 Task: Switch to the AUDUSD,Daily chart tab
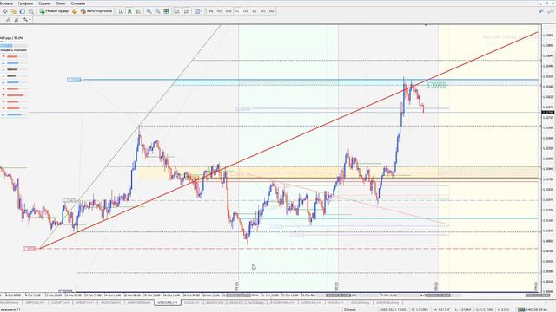(139, 302)
